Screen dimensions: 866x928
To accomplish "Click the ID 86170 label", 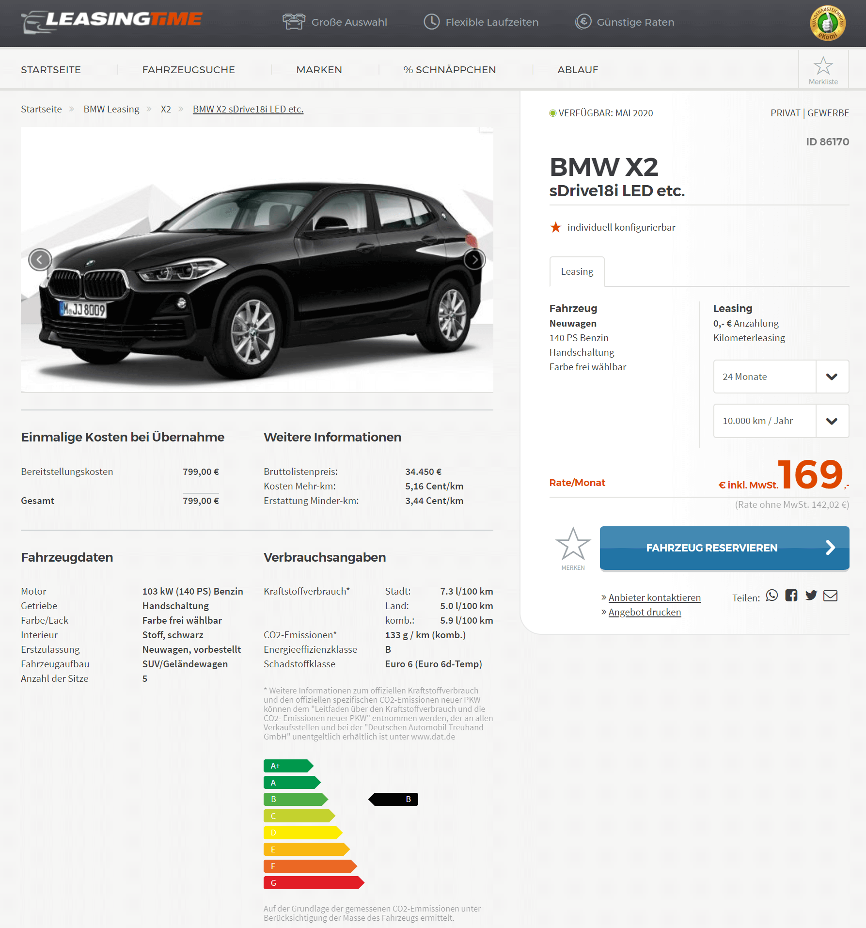I will pyautogui.click(x=827, y=142).
